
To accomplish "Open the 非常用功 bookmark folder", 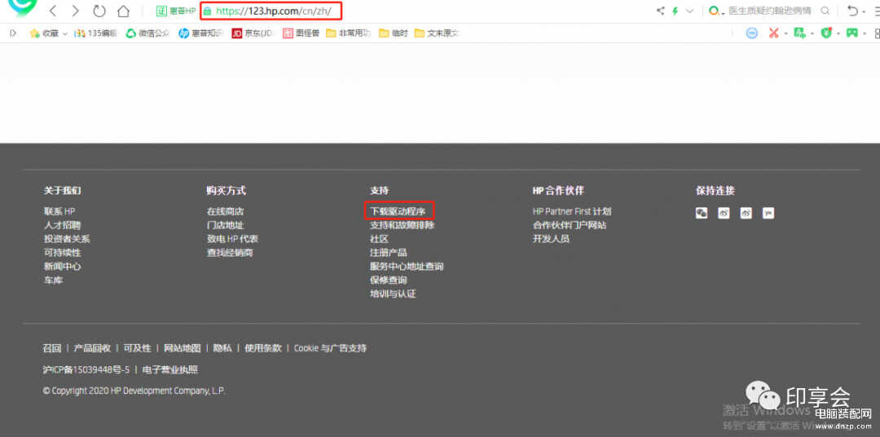I will pos(349,33).
